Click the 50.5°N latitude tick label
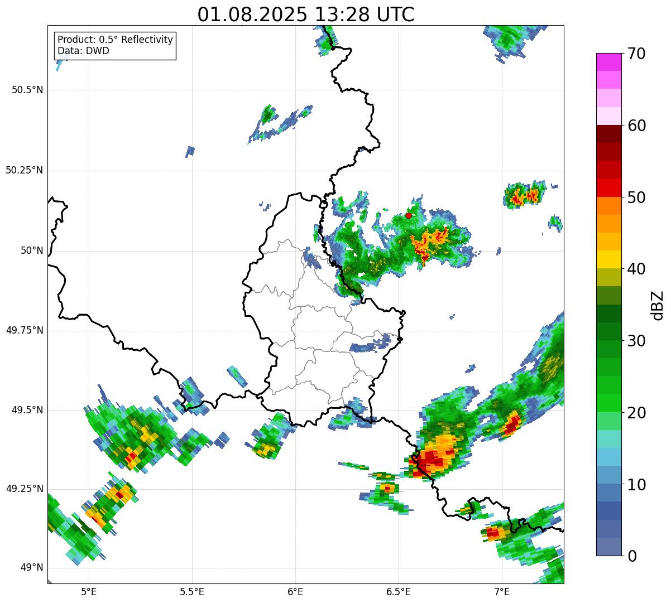 click(27, 90)
